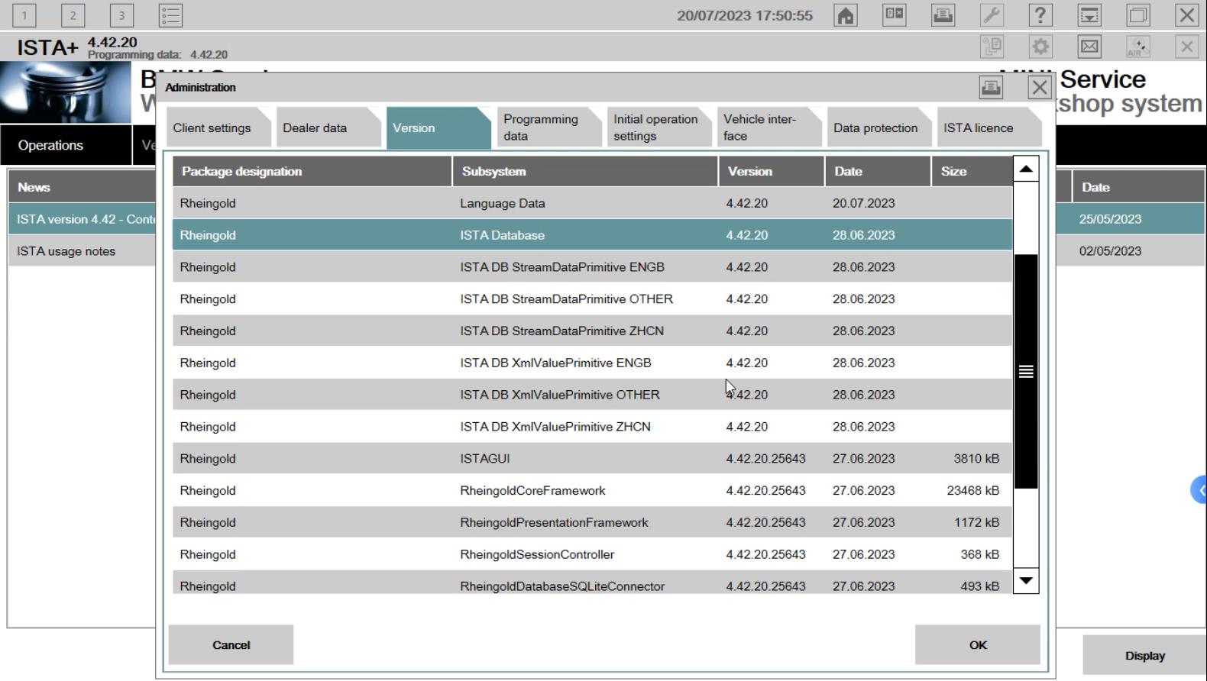This screenshot has height=681, width=1207.
Task: Select ISTA DB XmlValuePrimitive ENGB row
Action: pyautogui.click(x=592, y=363)
